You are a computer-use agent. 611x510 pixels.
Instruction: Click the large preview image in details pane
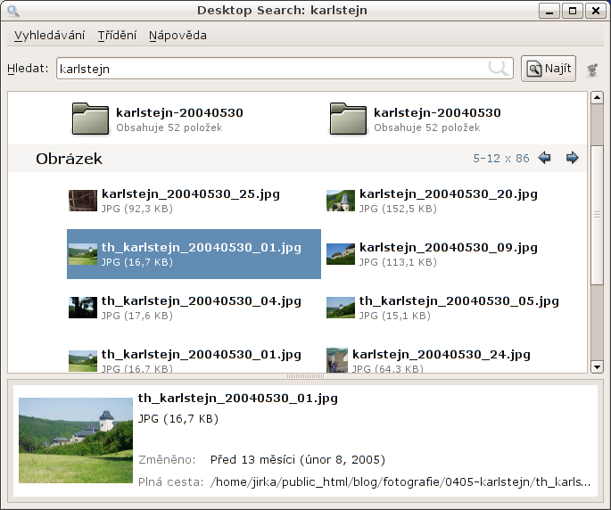[x=76, y=440]
